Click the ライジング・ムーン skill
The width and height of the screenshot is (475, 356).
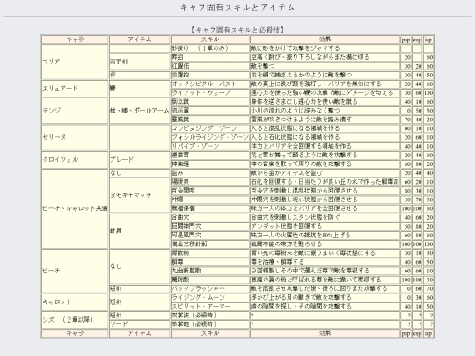pos(210,298)
